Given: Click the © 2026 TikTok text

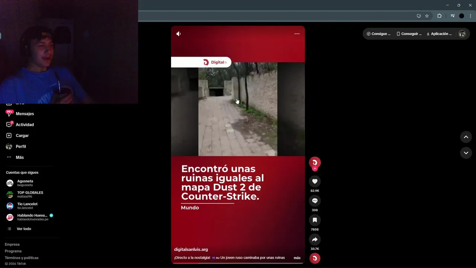Looking at the screenshot, I should pos(15,264).
